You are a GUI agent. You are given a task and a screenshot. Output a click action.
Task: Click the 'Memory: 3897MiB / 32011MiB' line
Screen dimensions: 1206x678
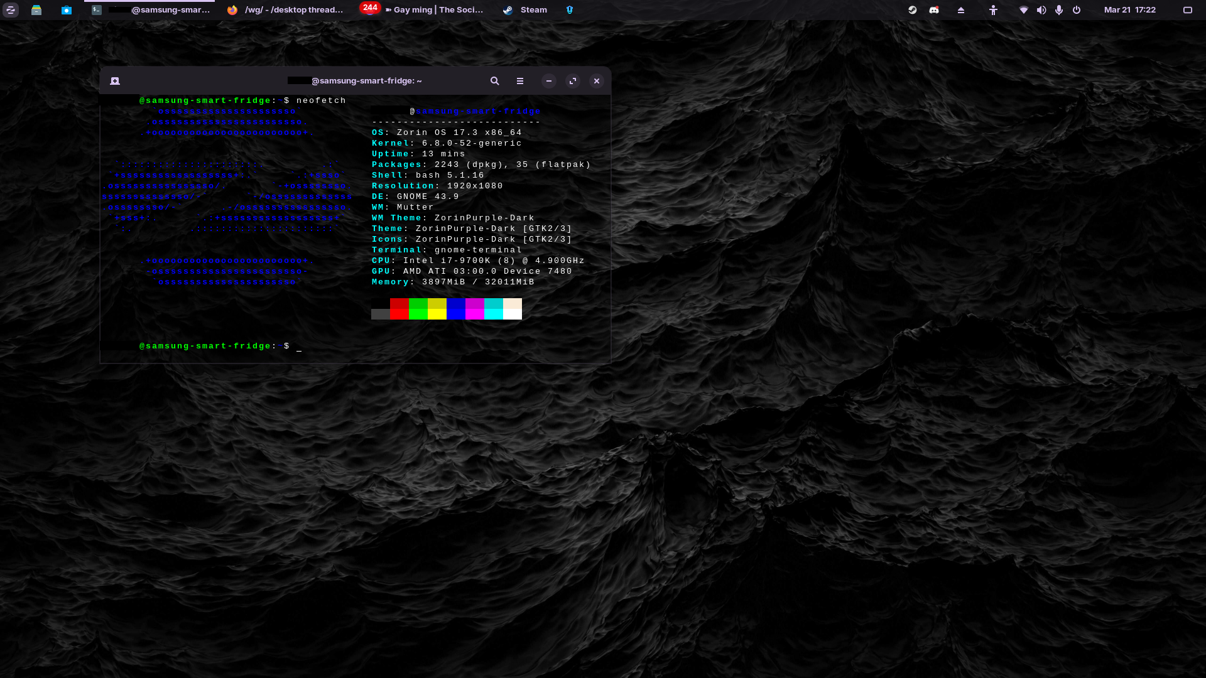pyautogui.click(x=453, y=282)
